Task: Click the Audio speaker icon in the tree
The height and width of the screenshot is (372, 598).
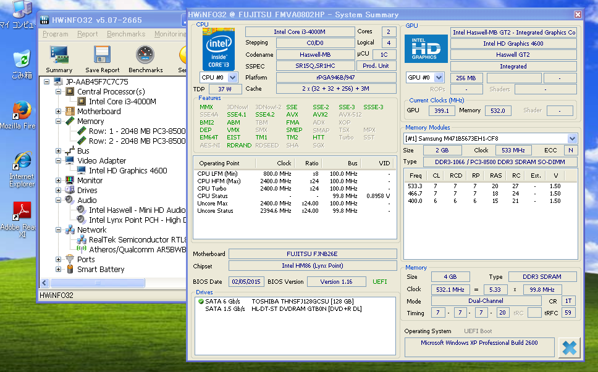Action: [70, 200]
